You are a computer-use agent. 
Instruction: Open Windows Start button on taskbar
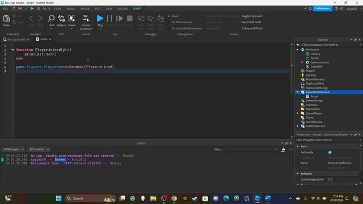pyautogui.click(x=58, y=198)
